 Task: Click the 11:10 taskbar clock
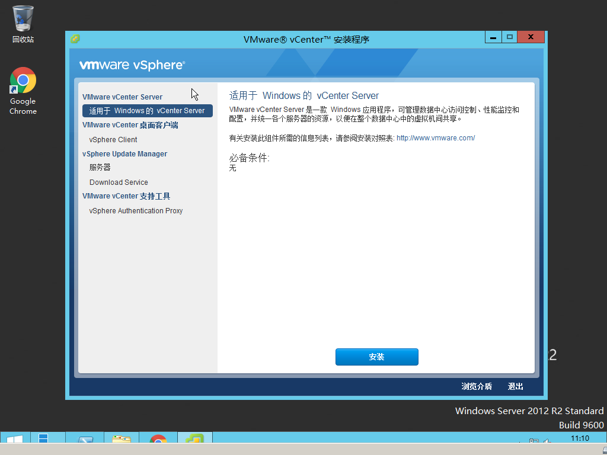[580, 438]
